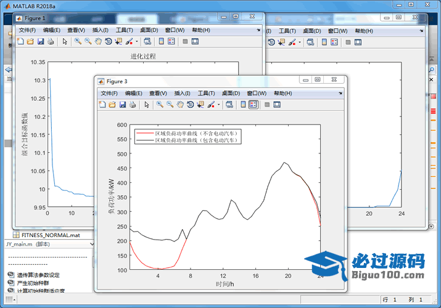
Task: Click dock arrow in Figure 1 menu bar
Action: tap(258, 30)
